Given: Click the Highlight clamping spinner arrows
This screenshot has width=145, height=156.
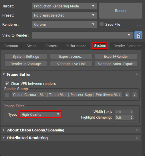Looking at the screenshot, I should coord(132,118).
